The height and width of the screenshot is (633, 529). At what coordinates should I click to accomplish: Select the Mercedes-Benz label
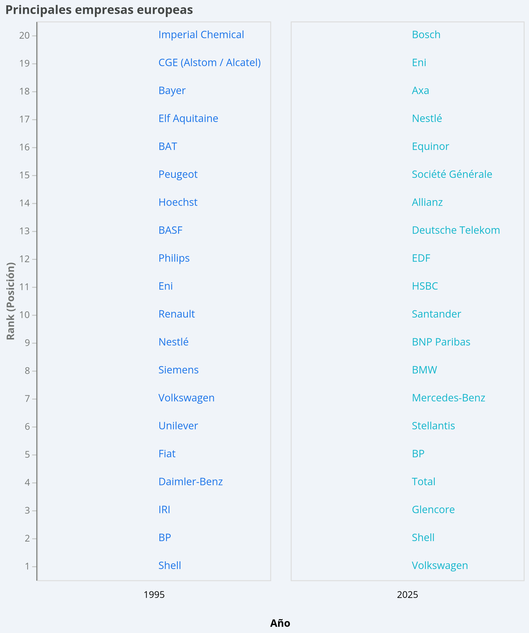click(x=448, y=398)
